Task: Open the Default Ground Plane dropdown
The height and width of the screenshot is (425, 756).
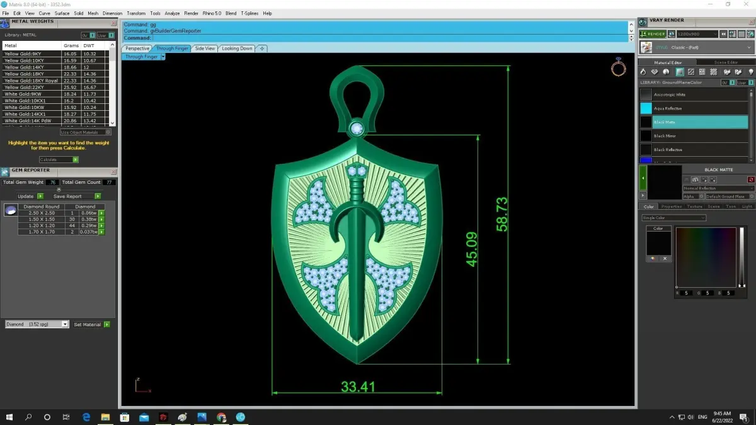Action: coord(730,196)
